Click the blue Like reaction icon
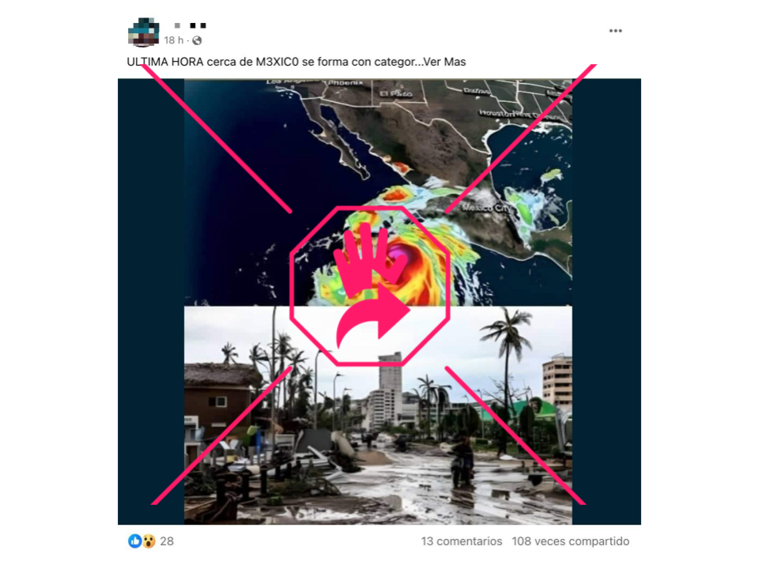This screenshot has height=569, width=759. [x=134, y=541]
